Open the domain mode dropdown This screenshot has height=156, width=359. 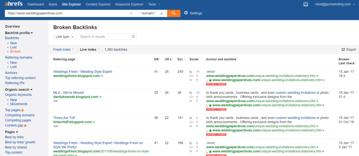pos(151,13)
